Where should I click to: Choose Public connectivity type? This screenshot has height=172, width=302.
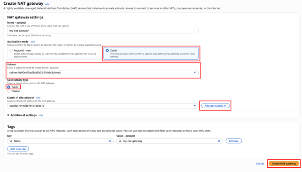click(x=9, y=87)
